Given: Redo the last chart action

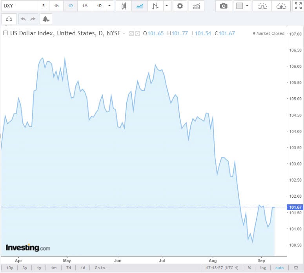Looking at the screenshot, I should click(x=33, y=19).
